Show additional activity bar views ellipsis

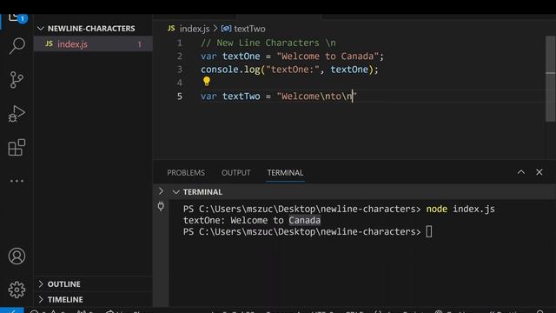(17, 181)
